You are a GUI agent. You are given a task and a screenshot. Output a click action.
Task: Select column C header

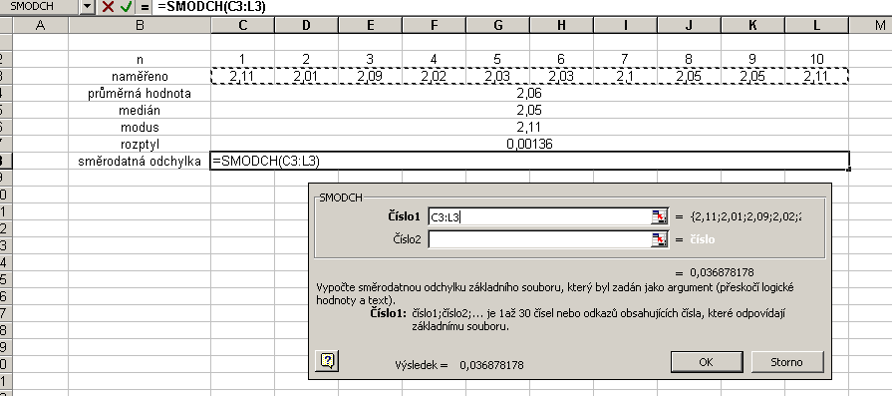tap(243, 25)
